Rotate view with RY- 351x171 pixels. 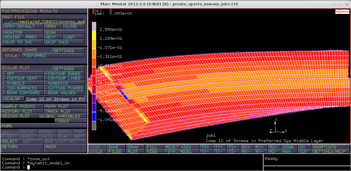[x=261, y=152]
